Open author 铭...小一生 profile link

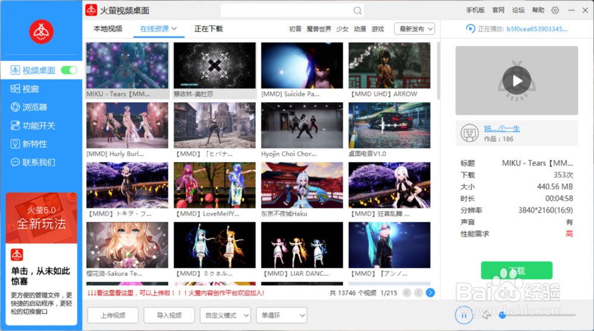(x=501, y=129)
